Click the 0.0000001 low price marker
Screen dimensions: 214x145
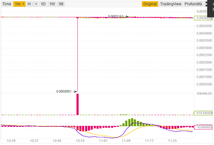tap(64, 91)
